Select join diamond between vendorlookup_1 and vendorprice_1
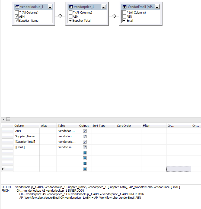This screenshot has width=201, height=209. [60, 16]
